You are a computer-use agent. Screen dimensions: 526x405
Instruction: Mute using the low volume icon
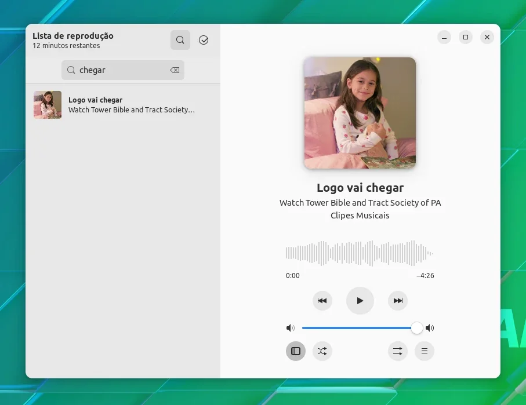[290, 328]
